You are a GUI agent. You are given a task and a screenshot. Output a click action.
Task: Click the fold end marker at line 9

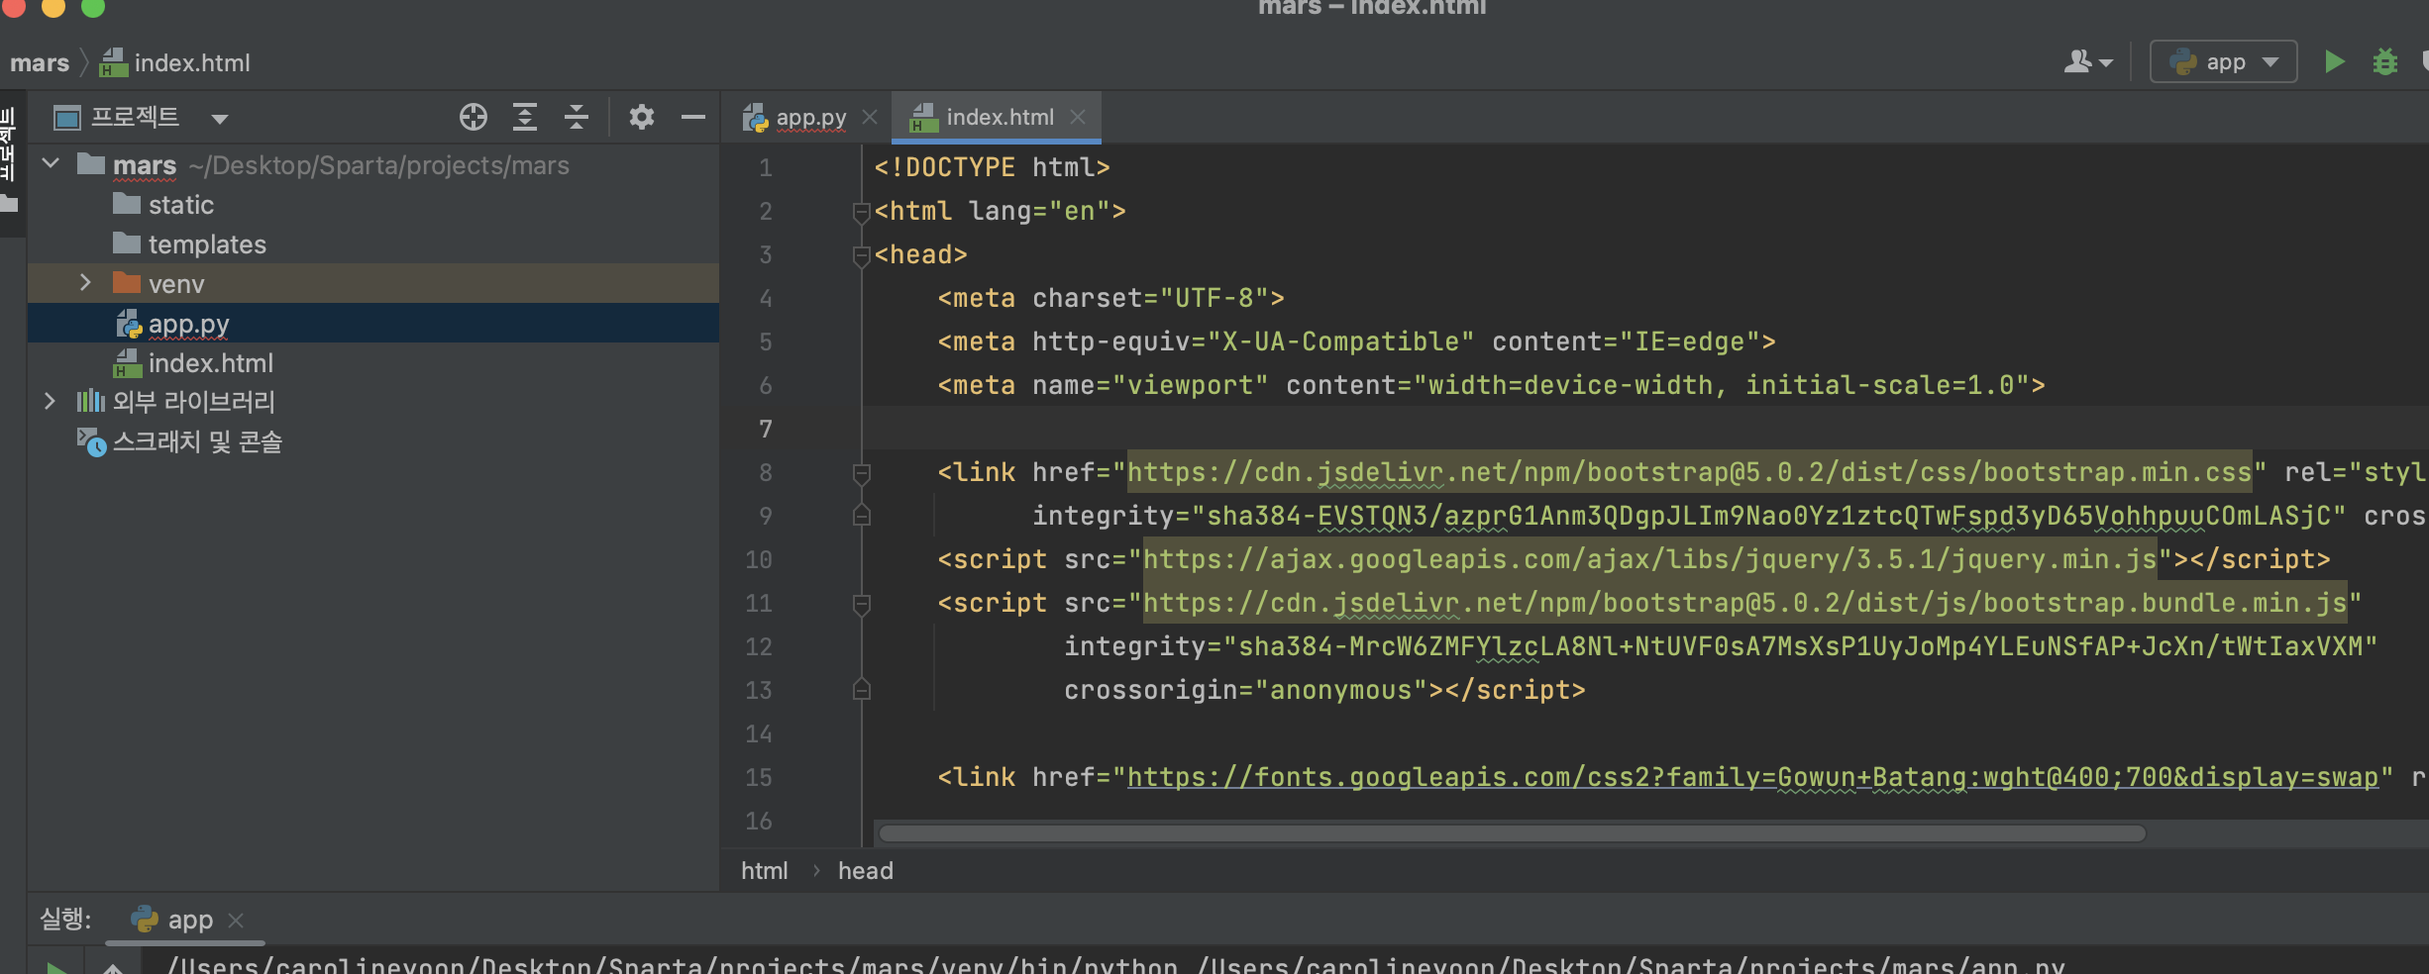click(x=861, y=516)
